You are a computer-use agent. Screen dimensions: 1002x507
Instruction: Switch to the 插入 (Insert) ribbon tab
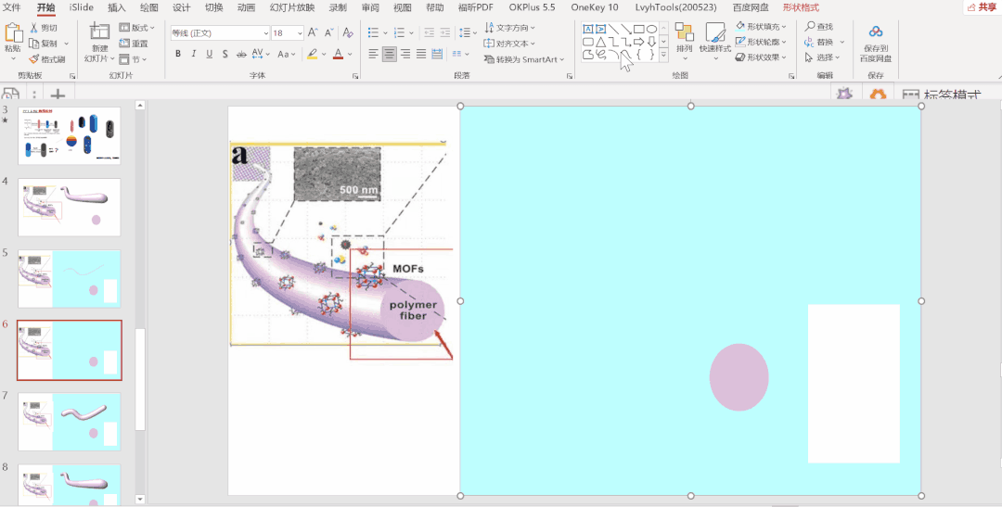point(117,7)
